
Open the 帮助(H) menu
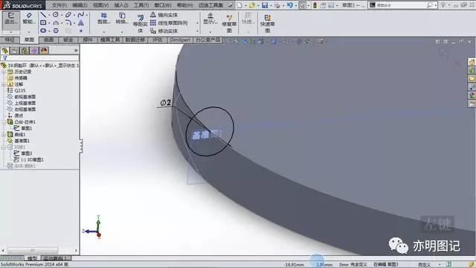(x=185, y=5)
